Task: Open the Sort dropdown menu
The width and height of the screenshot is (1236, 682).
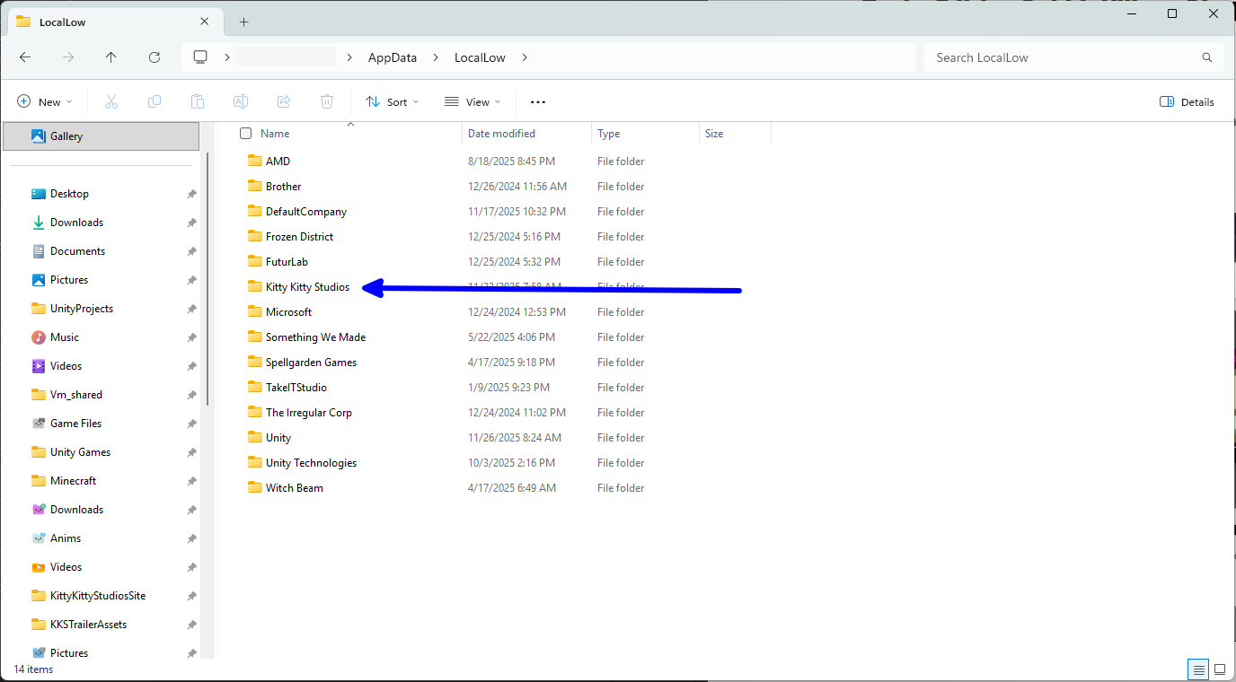Action: tap(393, 102)
